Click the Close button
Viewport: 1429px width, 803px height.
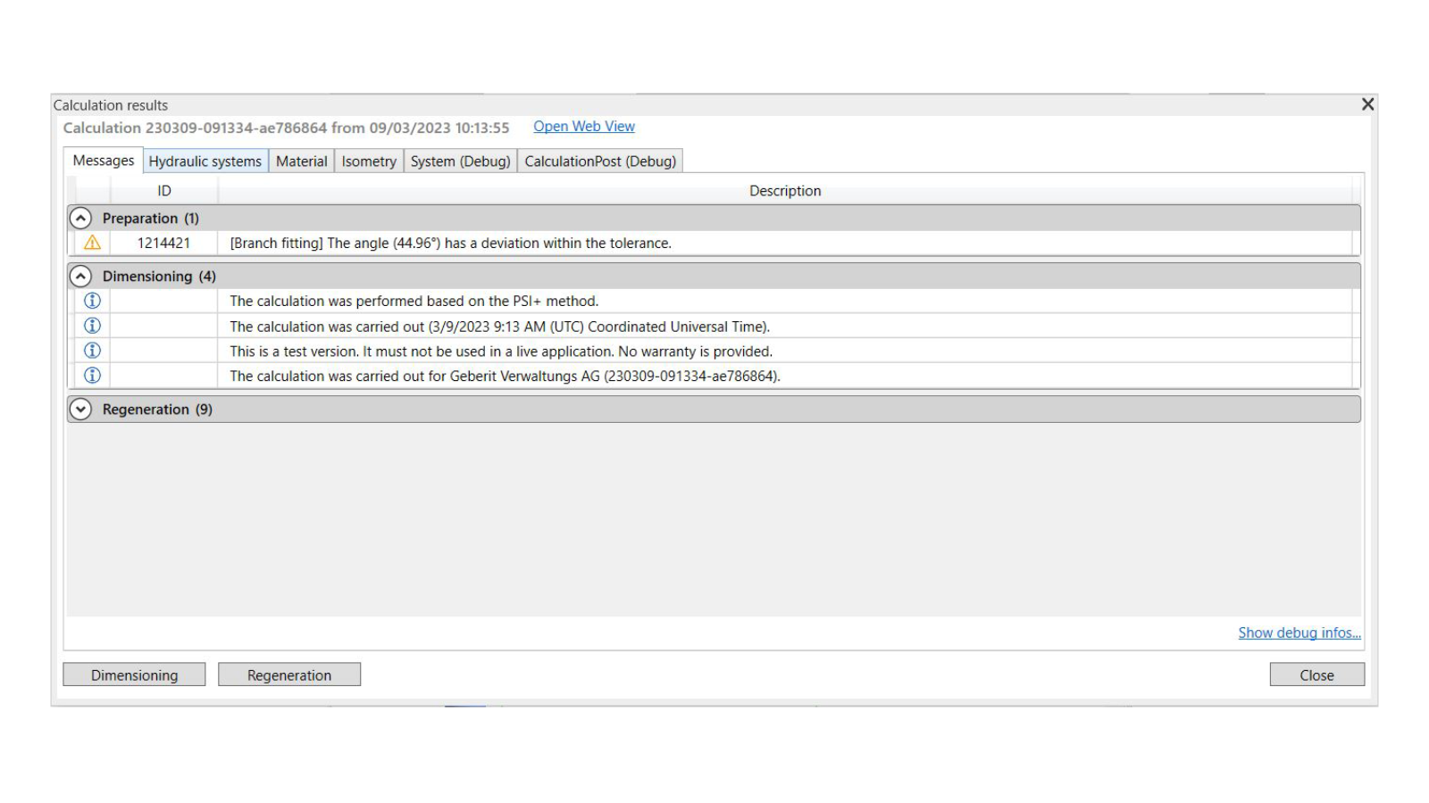1316,675
